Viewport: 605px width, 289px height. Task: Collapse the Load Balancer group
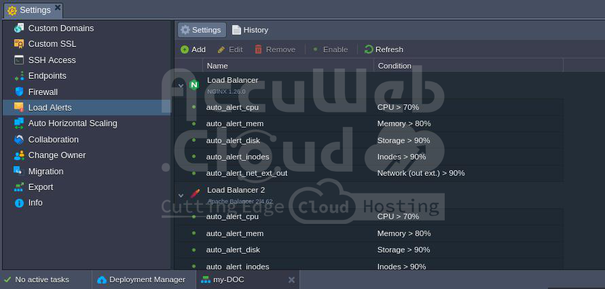pos(181,85)
